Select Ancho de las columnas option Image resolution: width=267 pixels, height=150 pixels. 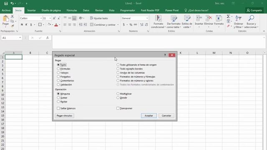(x=118, y=72)
